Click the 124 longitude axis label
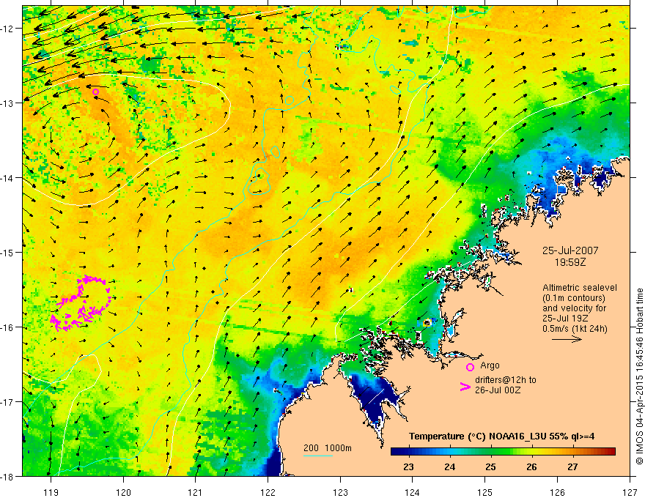 [x=413, y=493]
